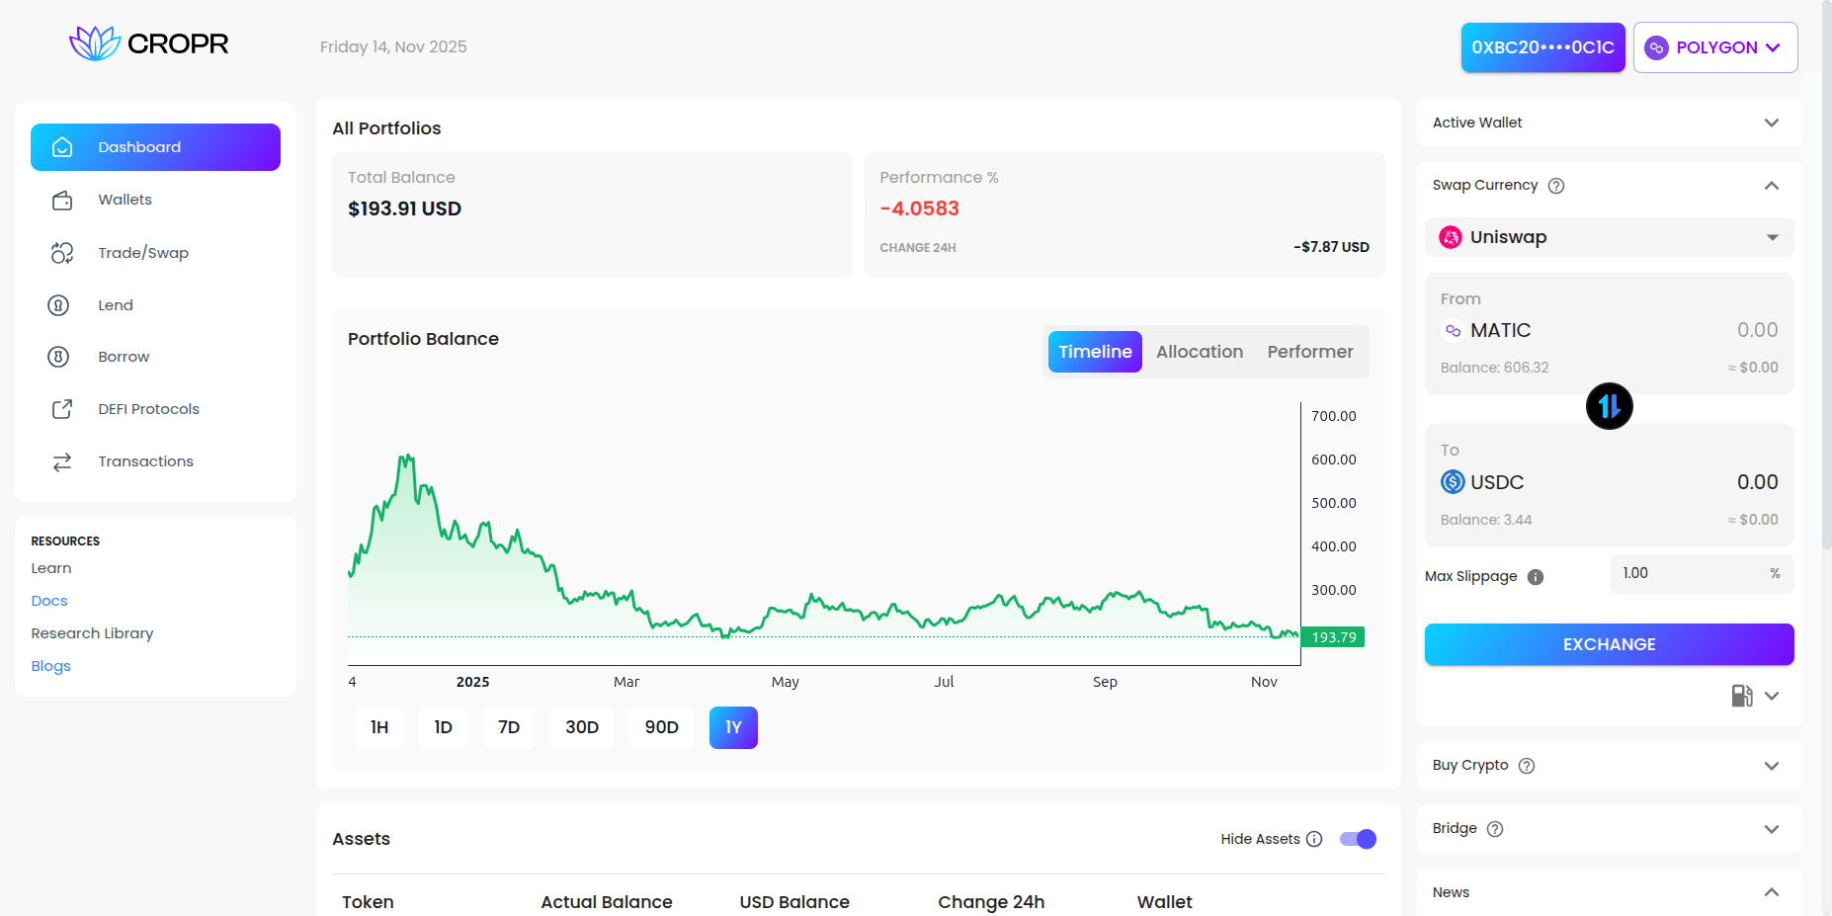
Task: Open Trade/Swap in the sidebar
Action: click(143, 253)
